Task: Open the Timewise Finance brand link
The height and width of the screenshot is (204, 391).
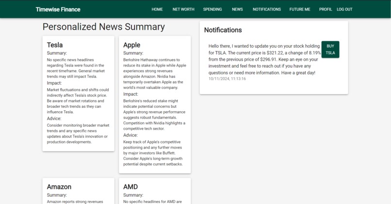Action: (x=58, y=10)
